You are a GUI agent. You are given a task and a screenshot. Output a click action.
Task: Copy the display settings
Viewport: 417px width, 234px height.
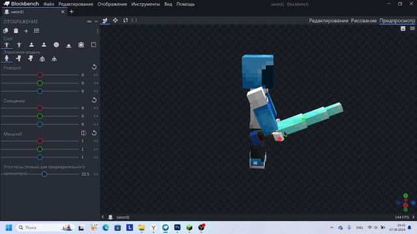tap(6, 31)
